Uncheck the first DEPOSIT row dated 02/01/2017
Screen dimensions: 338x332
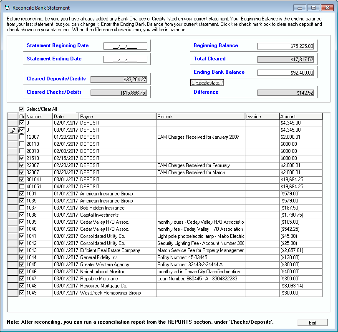coord(22,123)
